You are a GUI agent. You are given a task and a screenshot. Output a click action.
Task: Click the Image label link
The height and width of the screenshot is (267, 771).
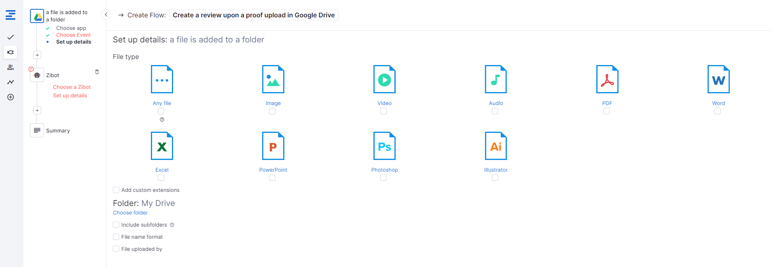coord(273,103)
